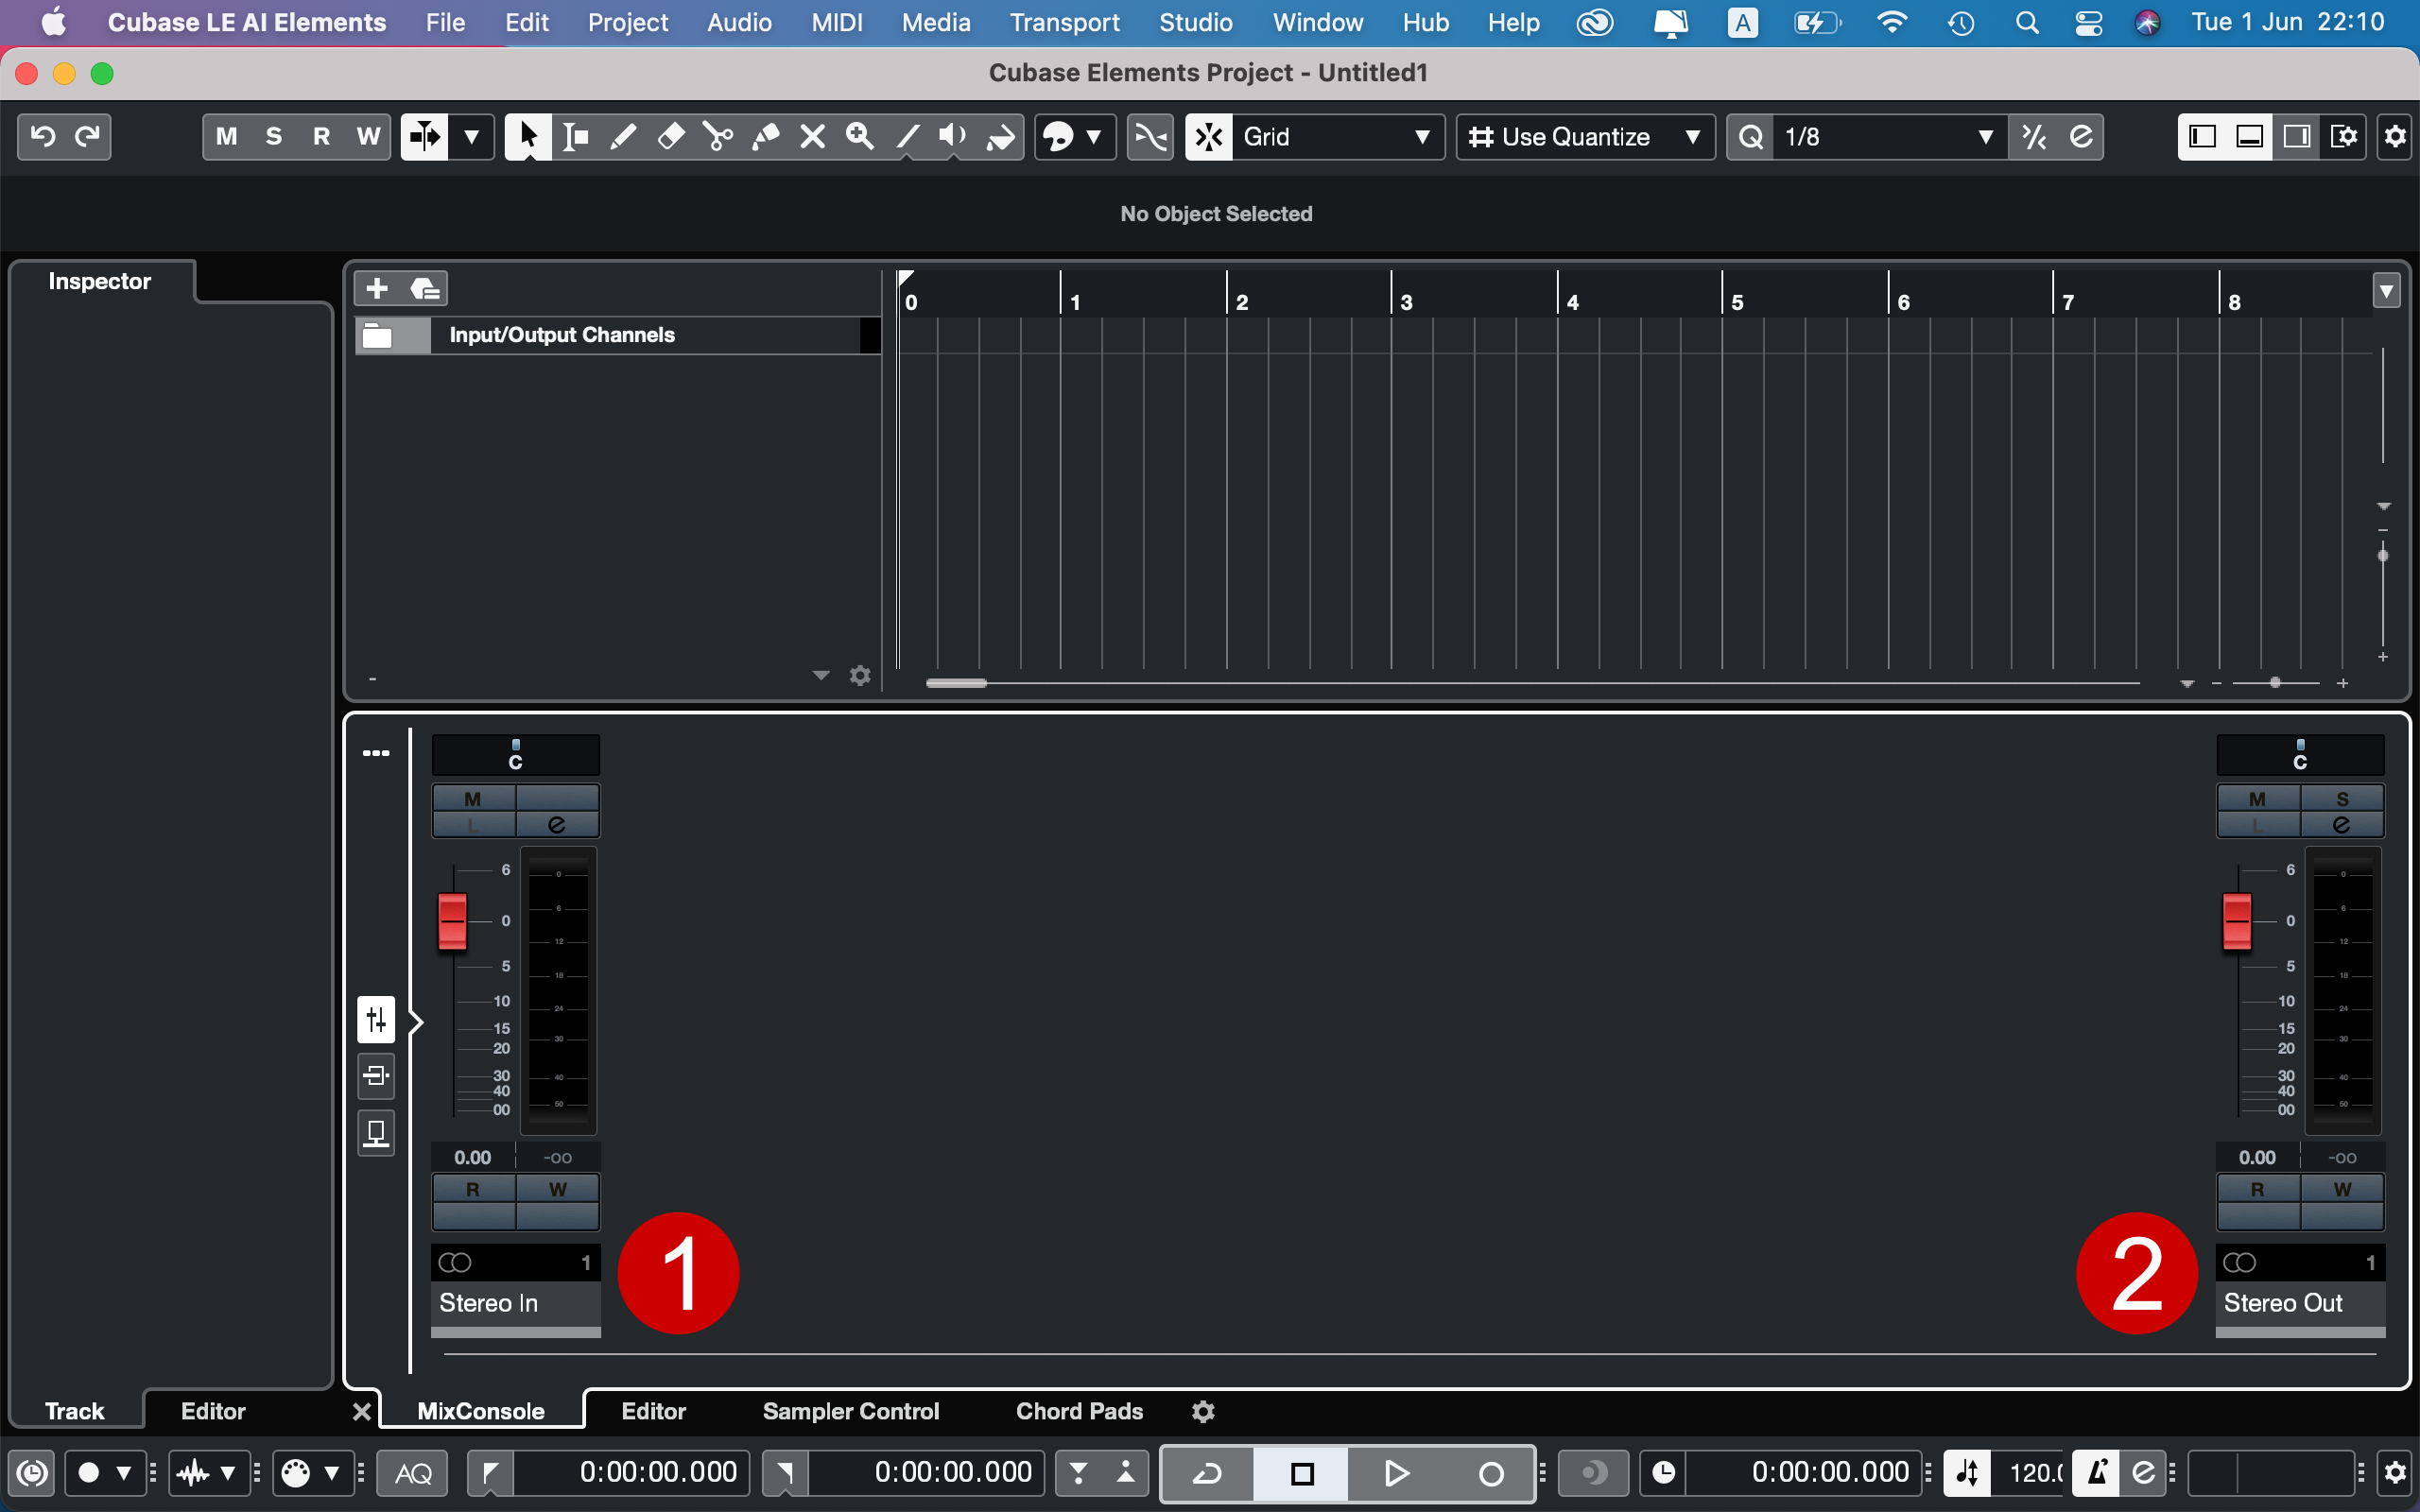Screen dimensions: 2420x1512
Task: Toggle global Write W automation in toolbar
Action: pos(368,136)
